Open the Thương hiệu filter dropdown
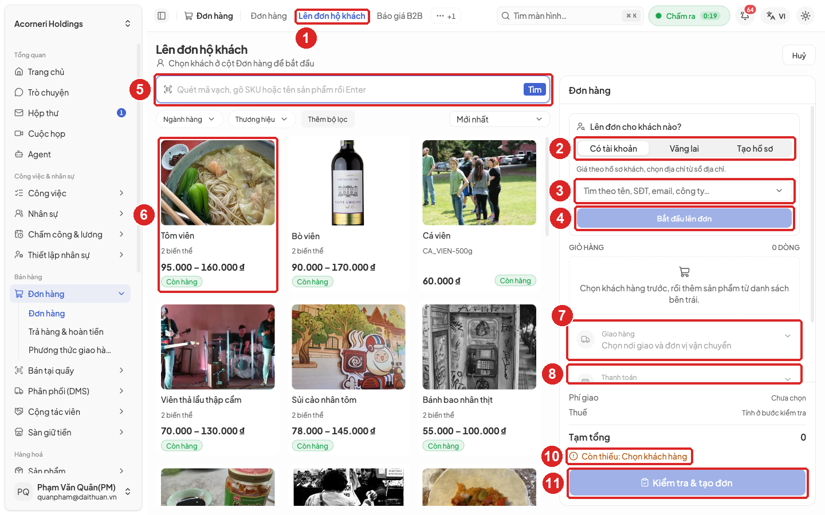Image resolution: width=825 pixels, height=515 pixels. coord(261,120)
